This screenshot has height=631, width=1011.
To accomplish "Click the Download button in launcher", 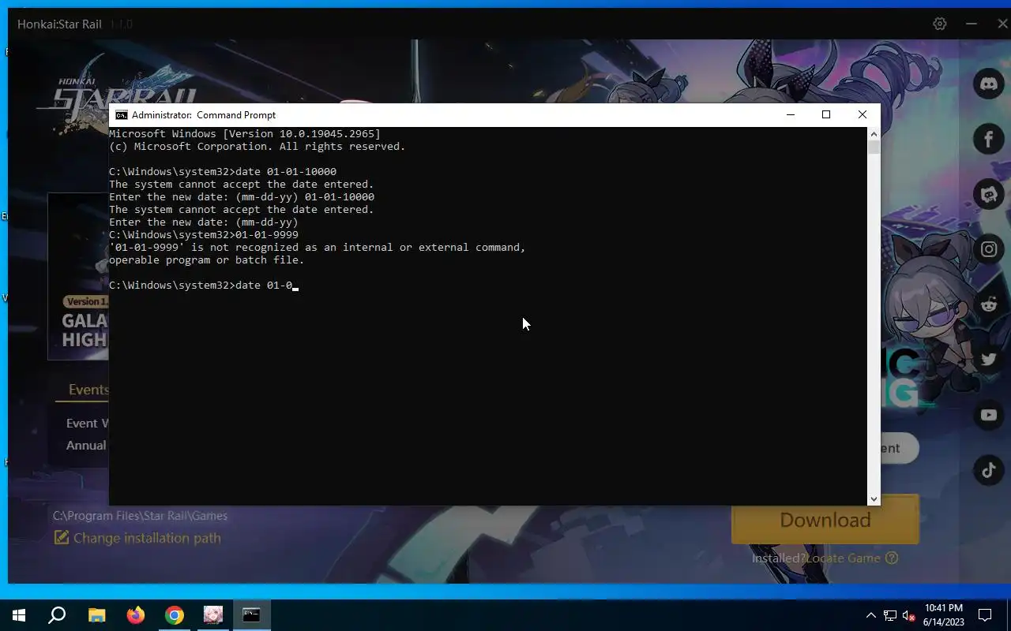I will click(x=825, y=520).
